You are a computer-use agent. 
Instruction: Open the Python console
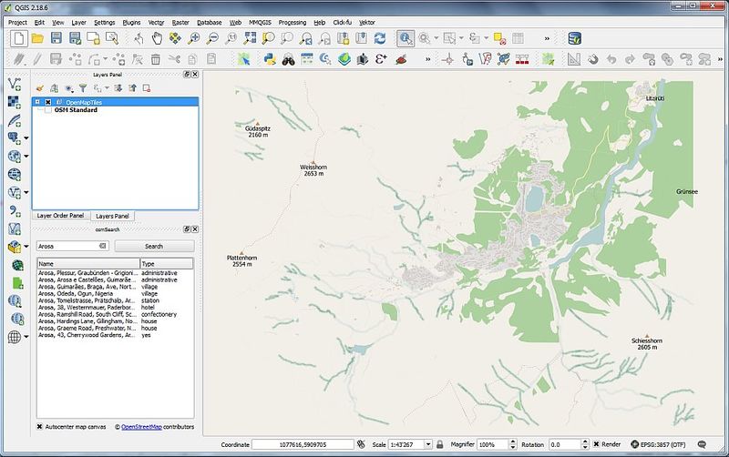270,59
